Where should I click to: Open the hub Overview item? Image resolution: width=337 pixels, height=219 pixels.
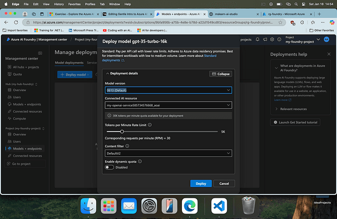click(x=17, y=90)
